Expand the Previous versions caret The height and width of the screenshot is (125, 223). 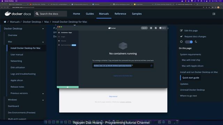[x=43, y=94]
